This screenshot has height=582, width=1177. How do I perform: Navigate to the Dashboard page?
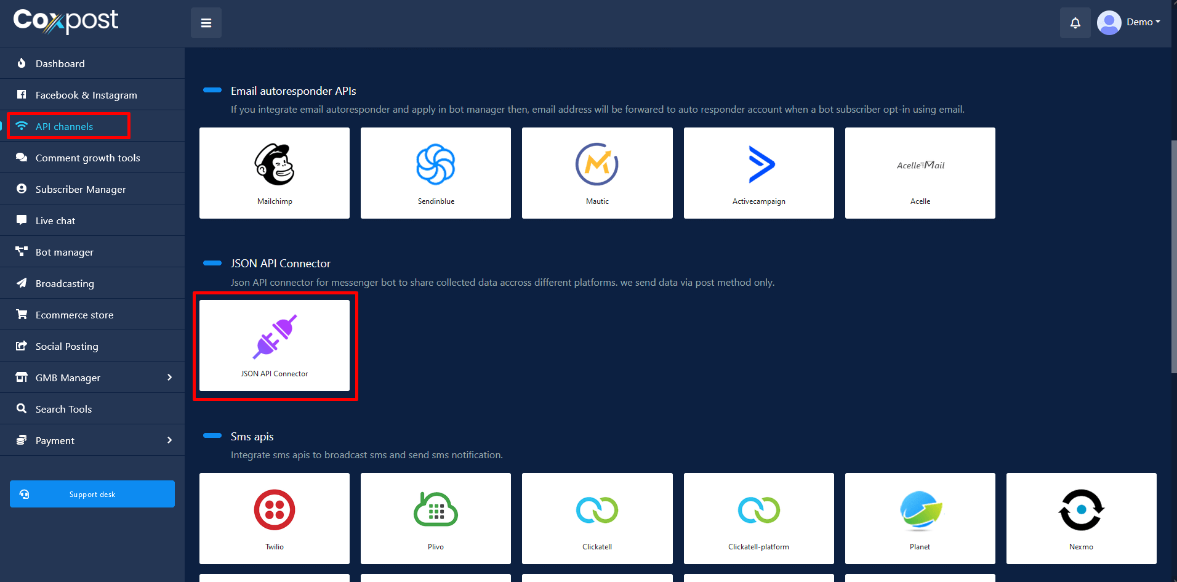[x=60, y=63]
